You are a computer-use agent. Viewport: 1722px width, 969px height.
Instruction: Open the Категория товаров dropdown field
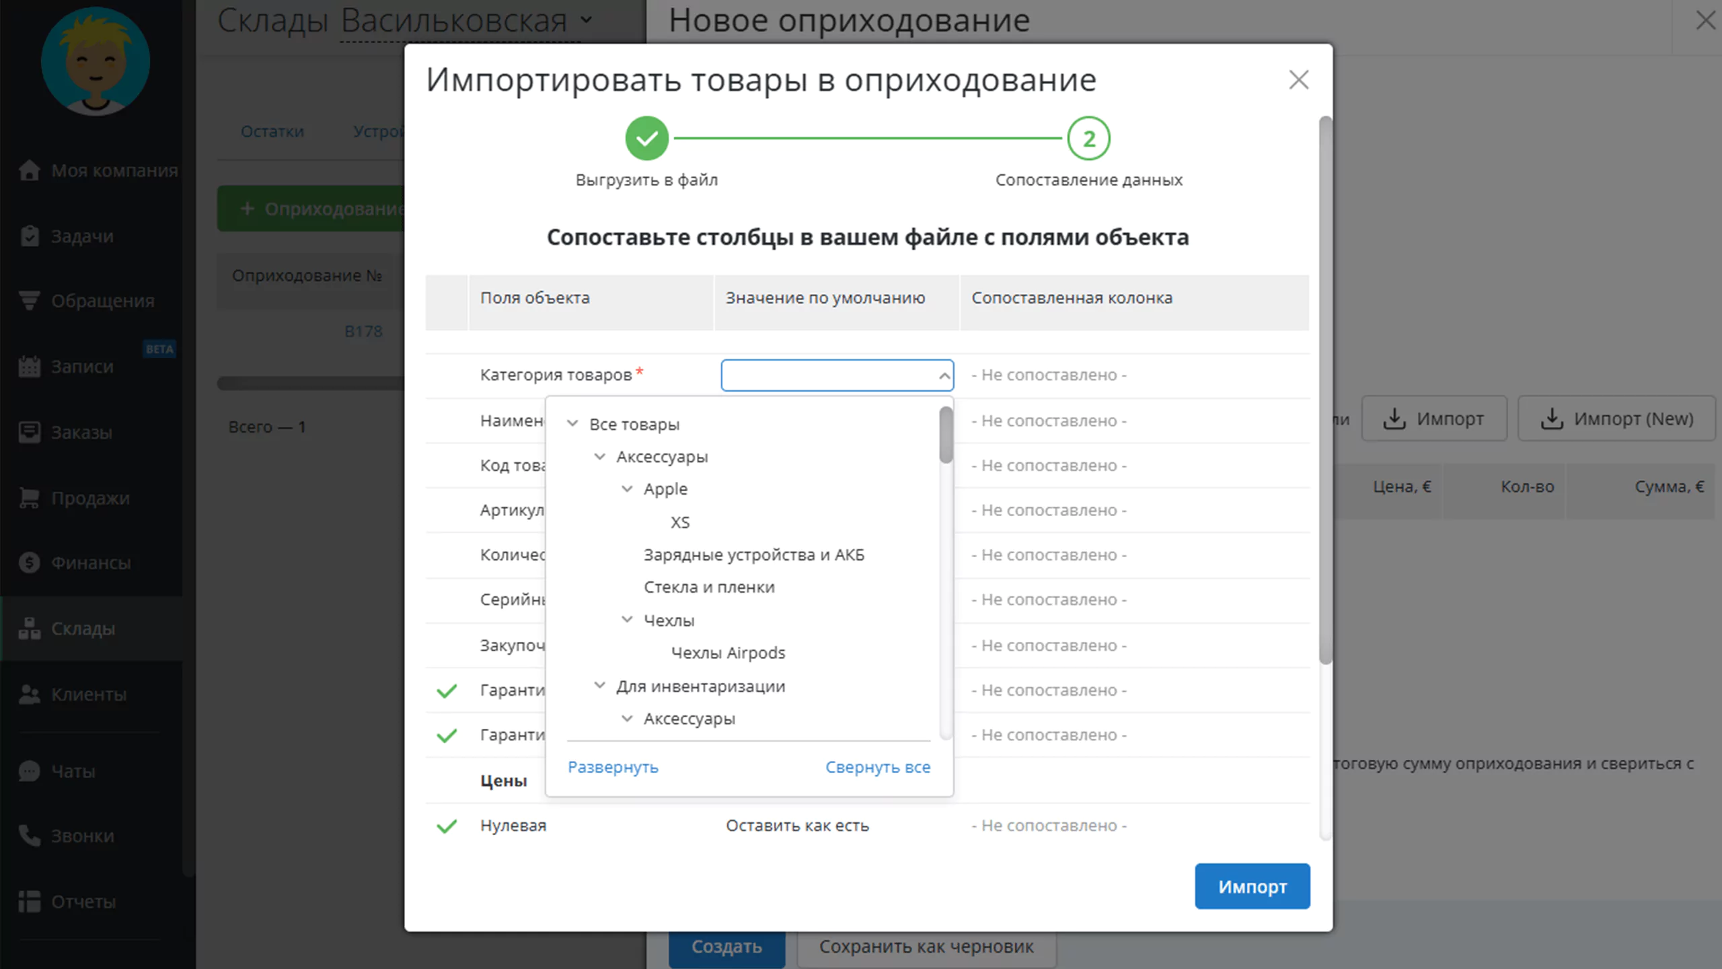click(x=837, y=375)
